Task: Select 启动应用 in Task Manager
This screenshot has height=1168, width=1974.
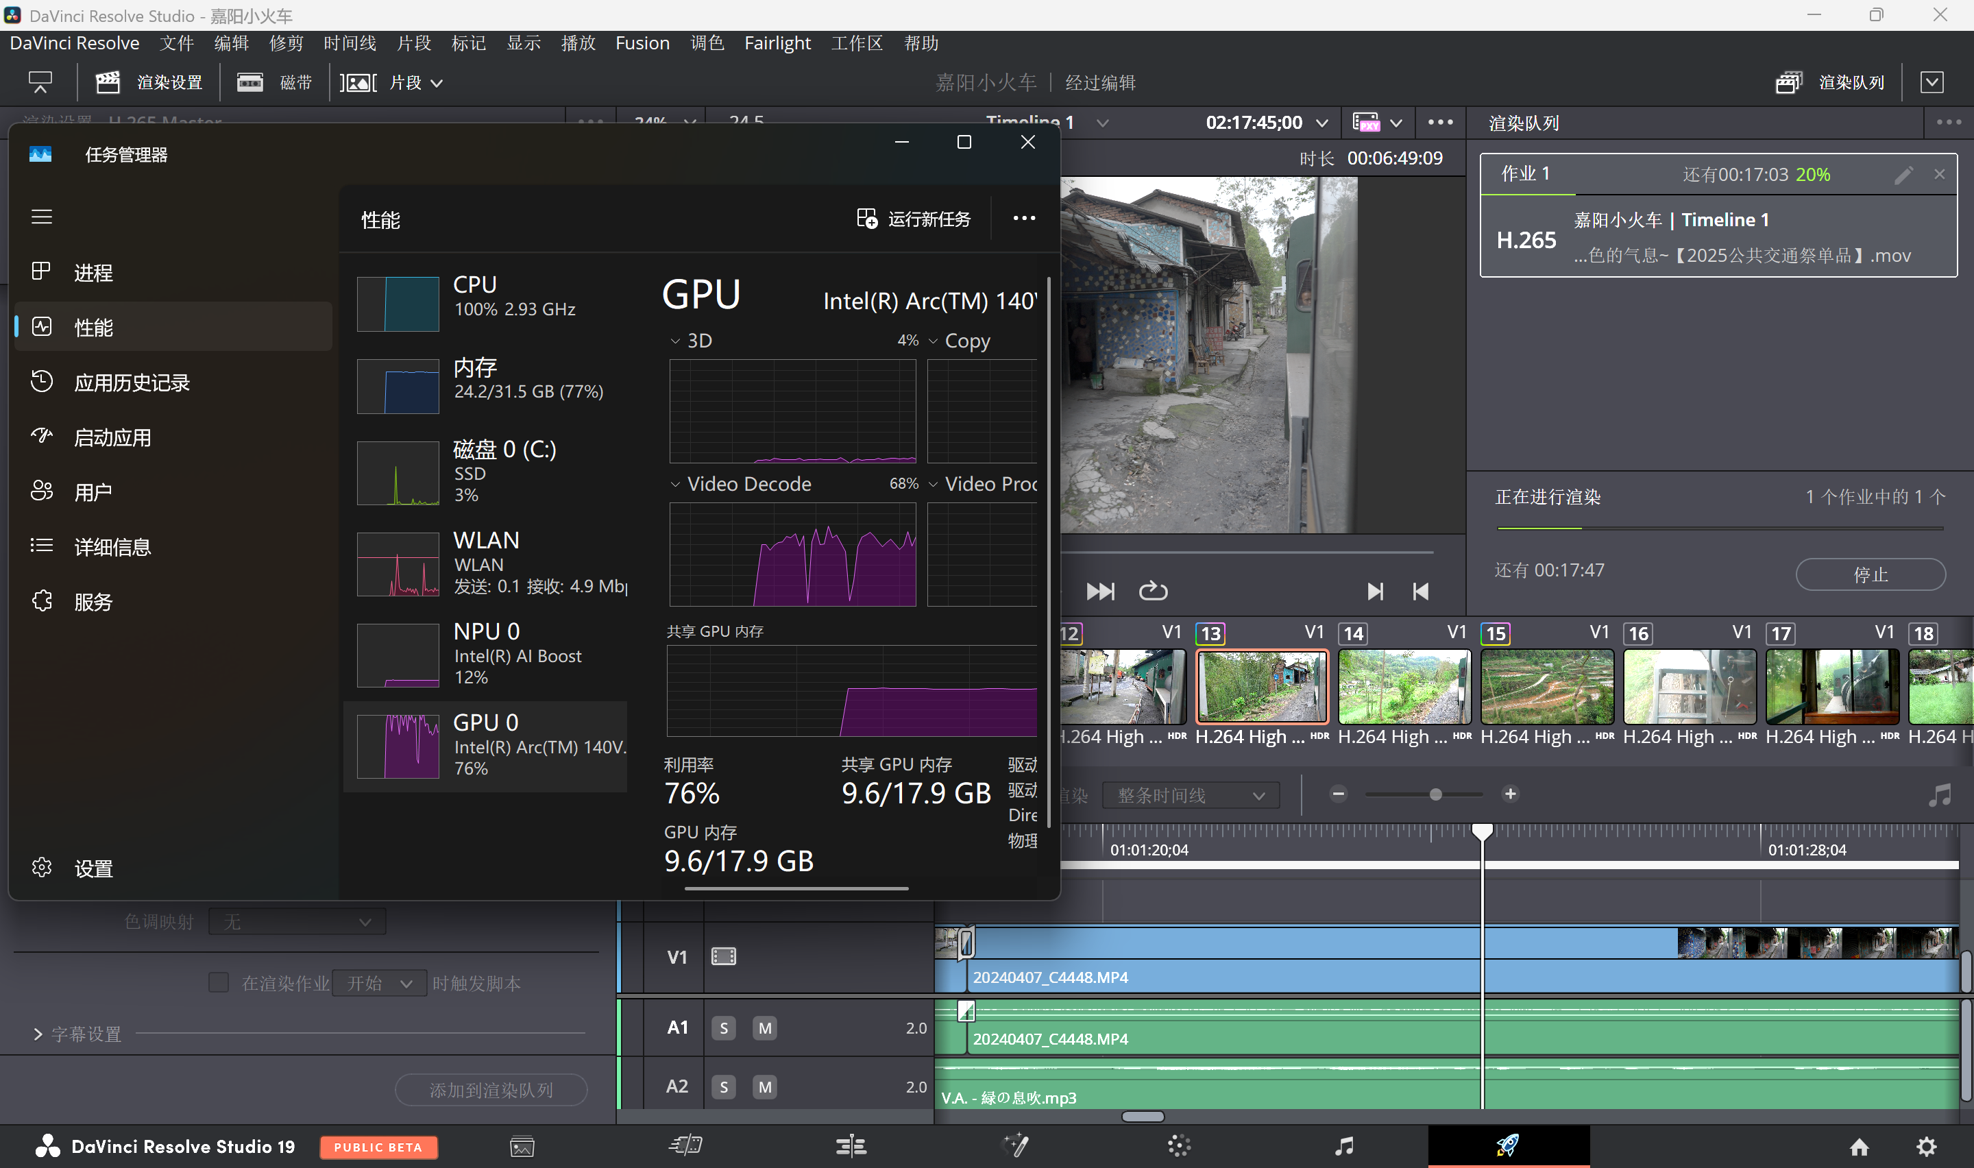Action: coord(173,437)
